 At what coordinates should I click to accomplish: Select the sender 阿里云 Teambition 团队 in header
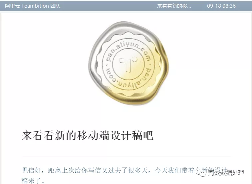pyautogui.click(x=33, y=6)
